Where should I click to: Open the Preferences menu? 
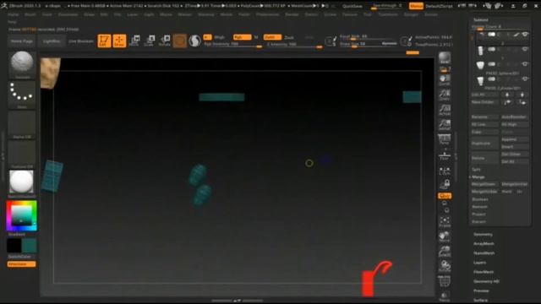point(268,15)
